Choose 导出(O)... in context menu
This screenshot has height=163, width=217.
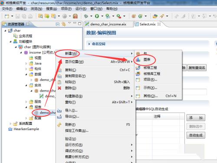[x=95, y=116]
